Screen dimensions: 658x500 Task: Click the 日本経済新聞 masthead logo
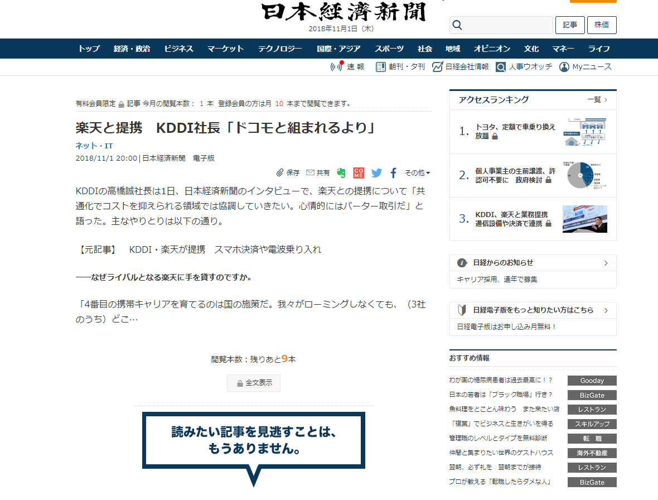[x=343, y=12]
